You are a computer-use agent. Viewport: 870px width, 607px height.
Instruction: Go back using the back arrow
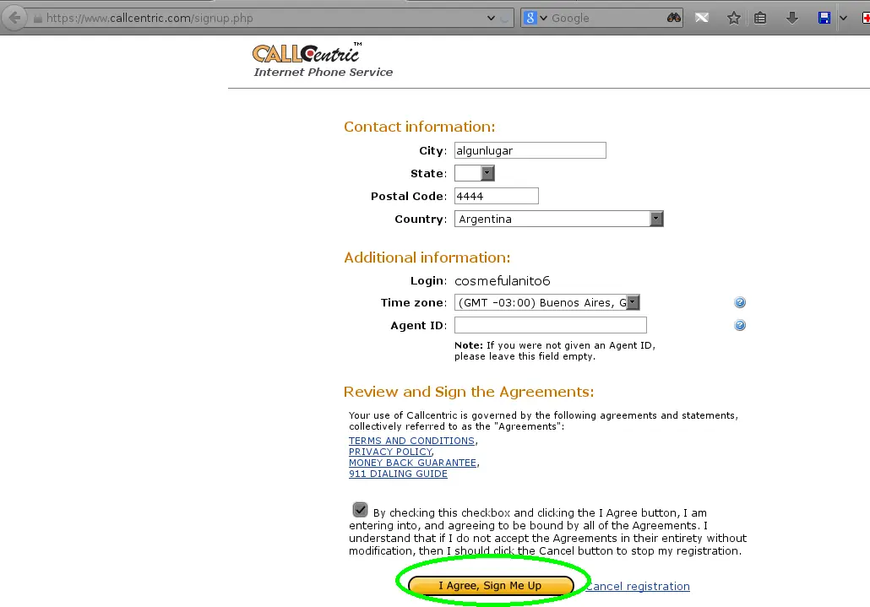click(x=14, y=17)
